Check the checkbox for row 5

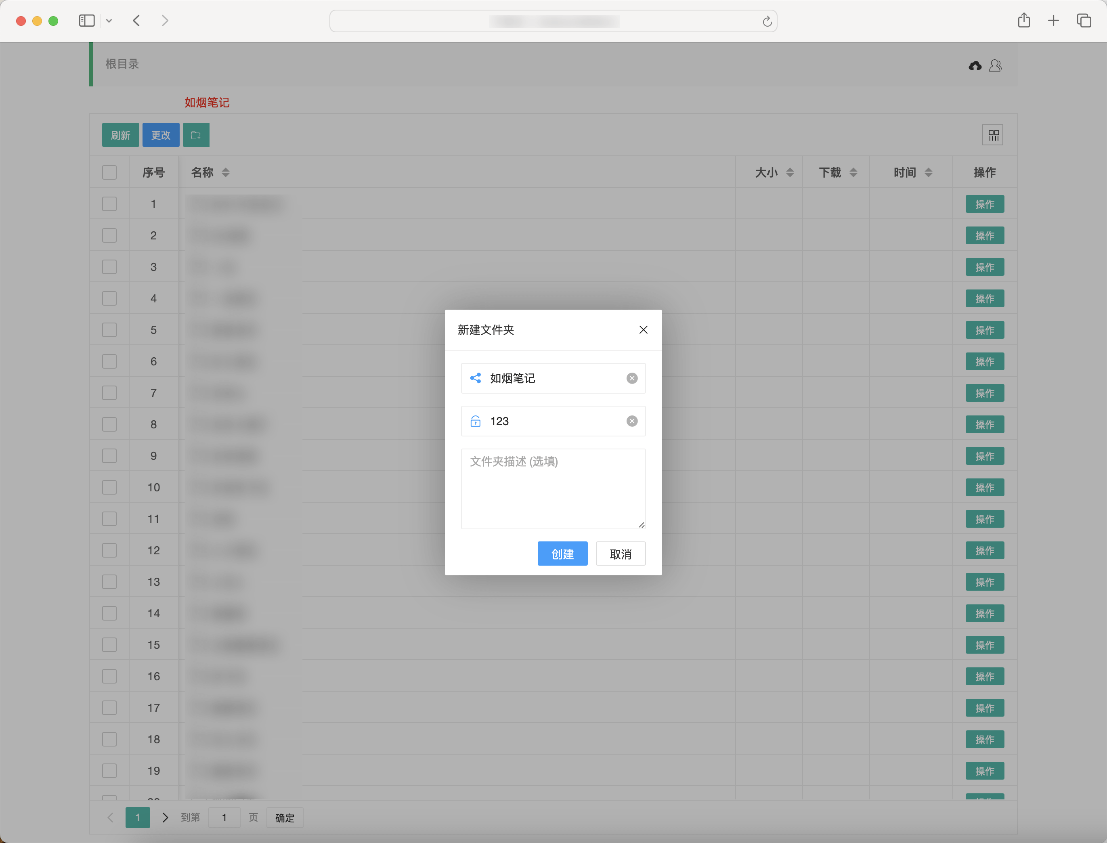coord(109,330)
